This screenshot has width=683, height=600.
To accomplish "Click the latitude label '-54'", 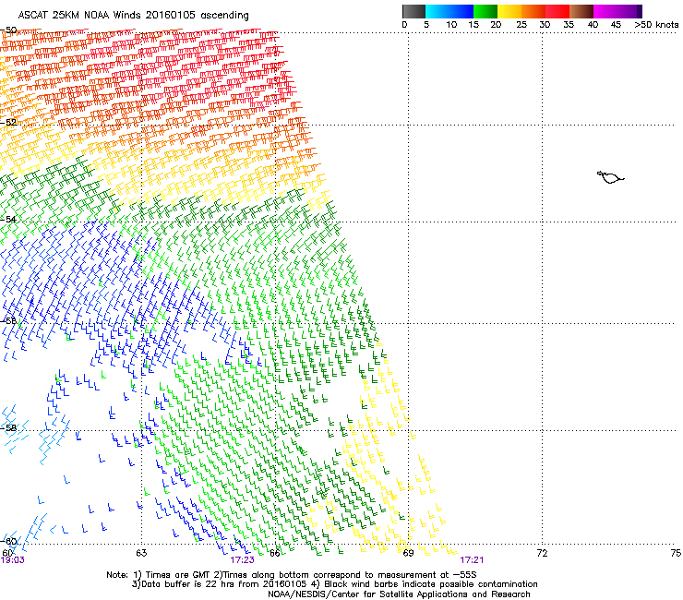I will pos(8,220).
